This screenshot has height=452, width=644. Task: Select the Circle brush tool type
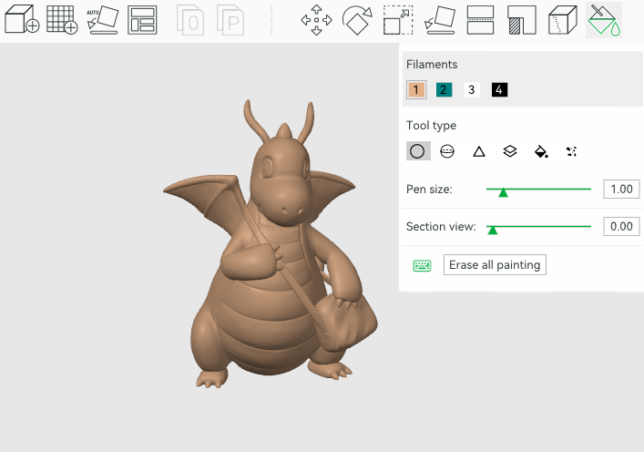[x=417, y=151]
